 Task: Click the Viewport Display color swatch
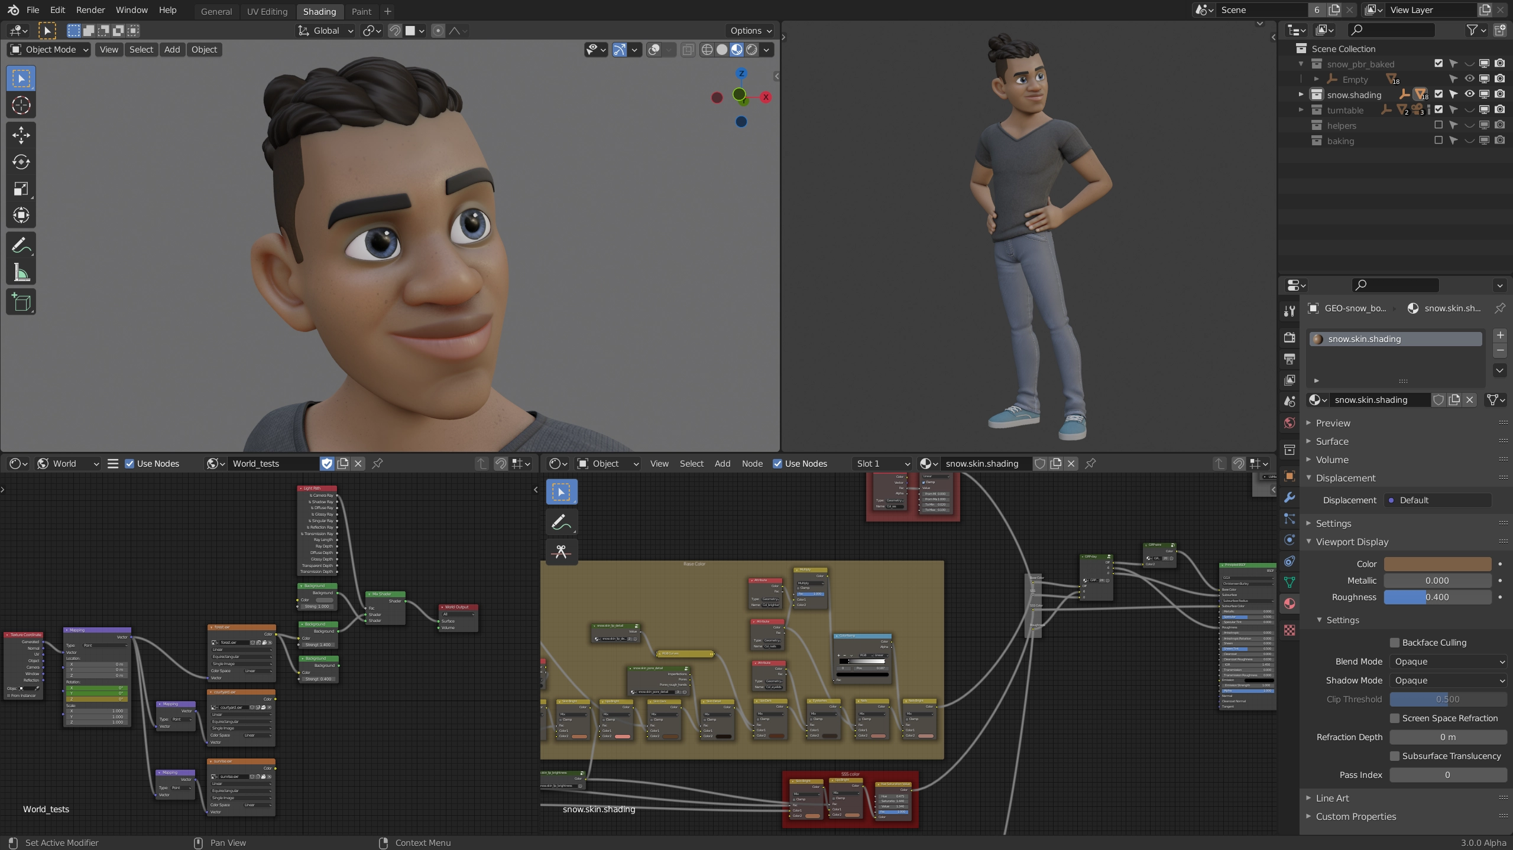tap(1437, 564)
